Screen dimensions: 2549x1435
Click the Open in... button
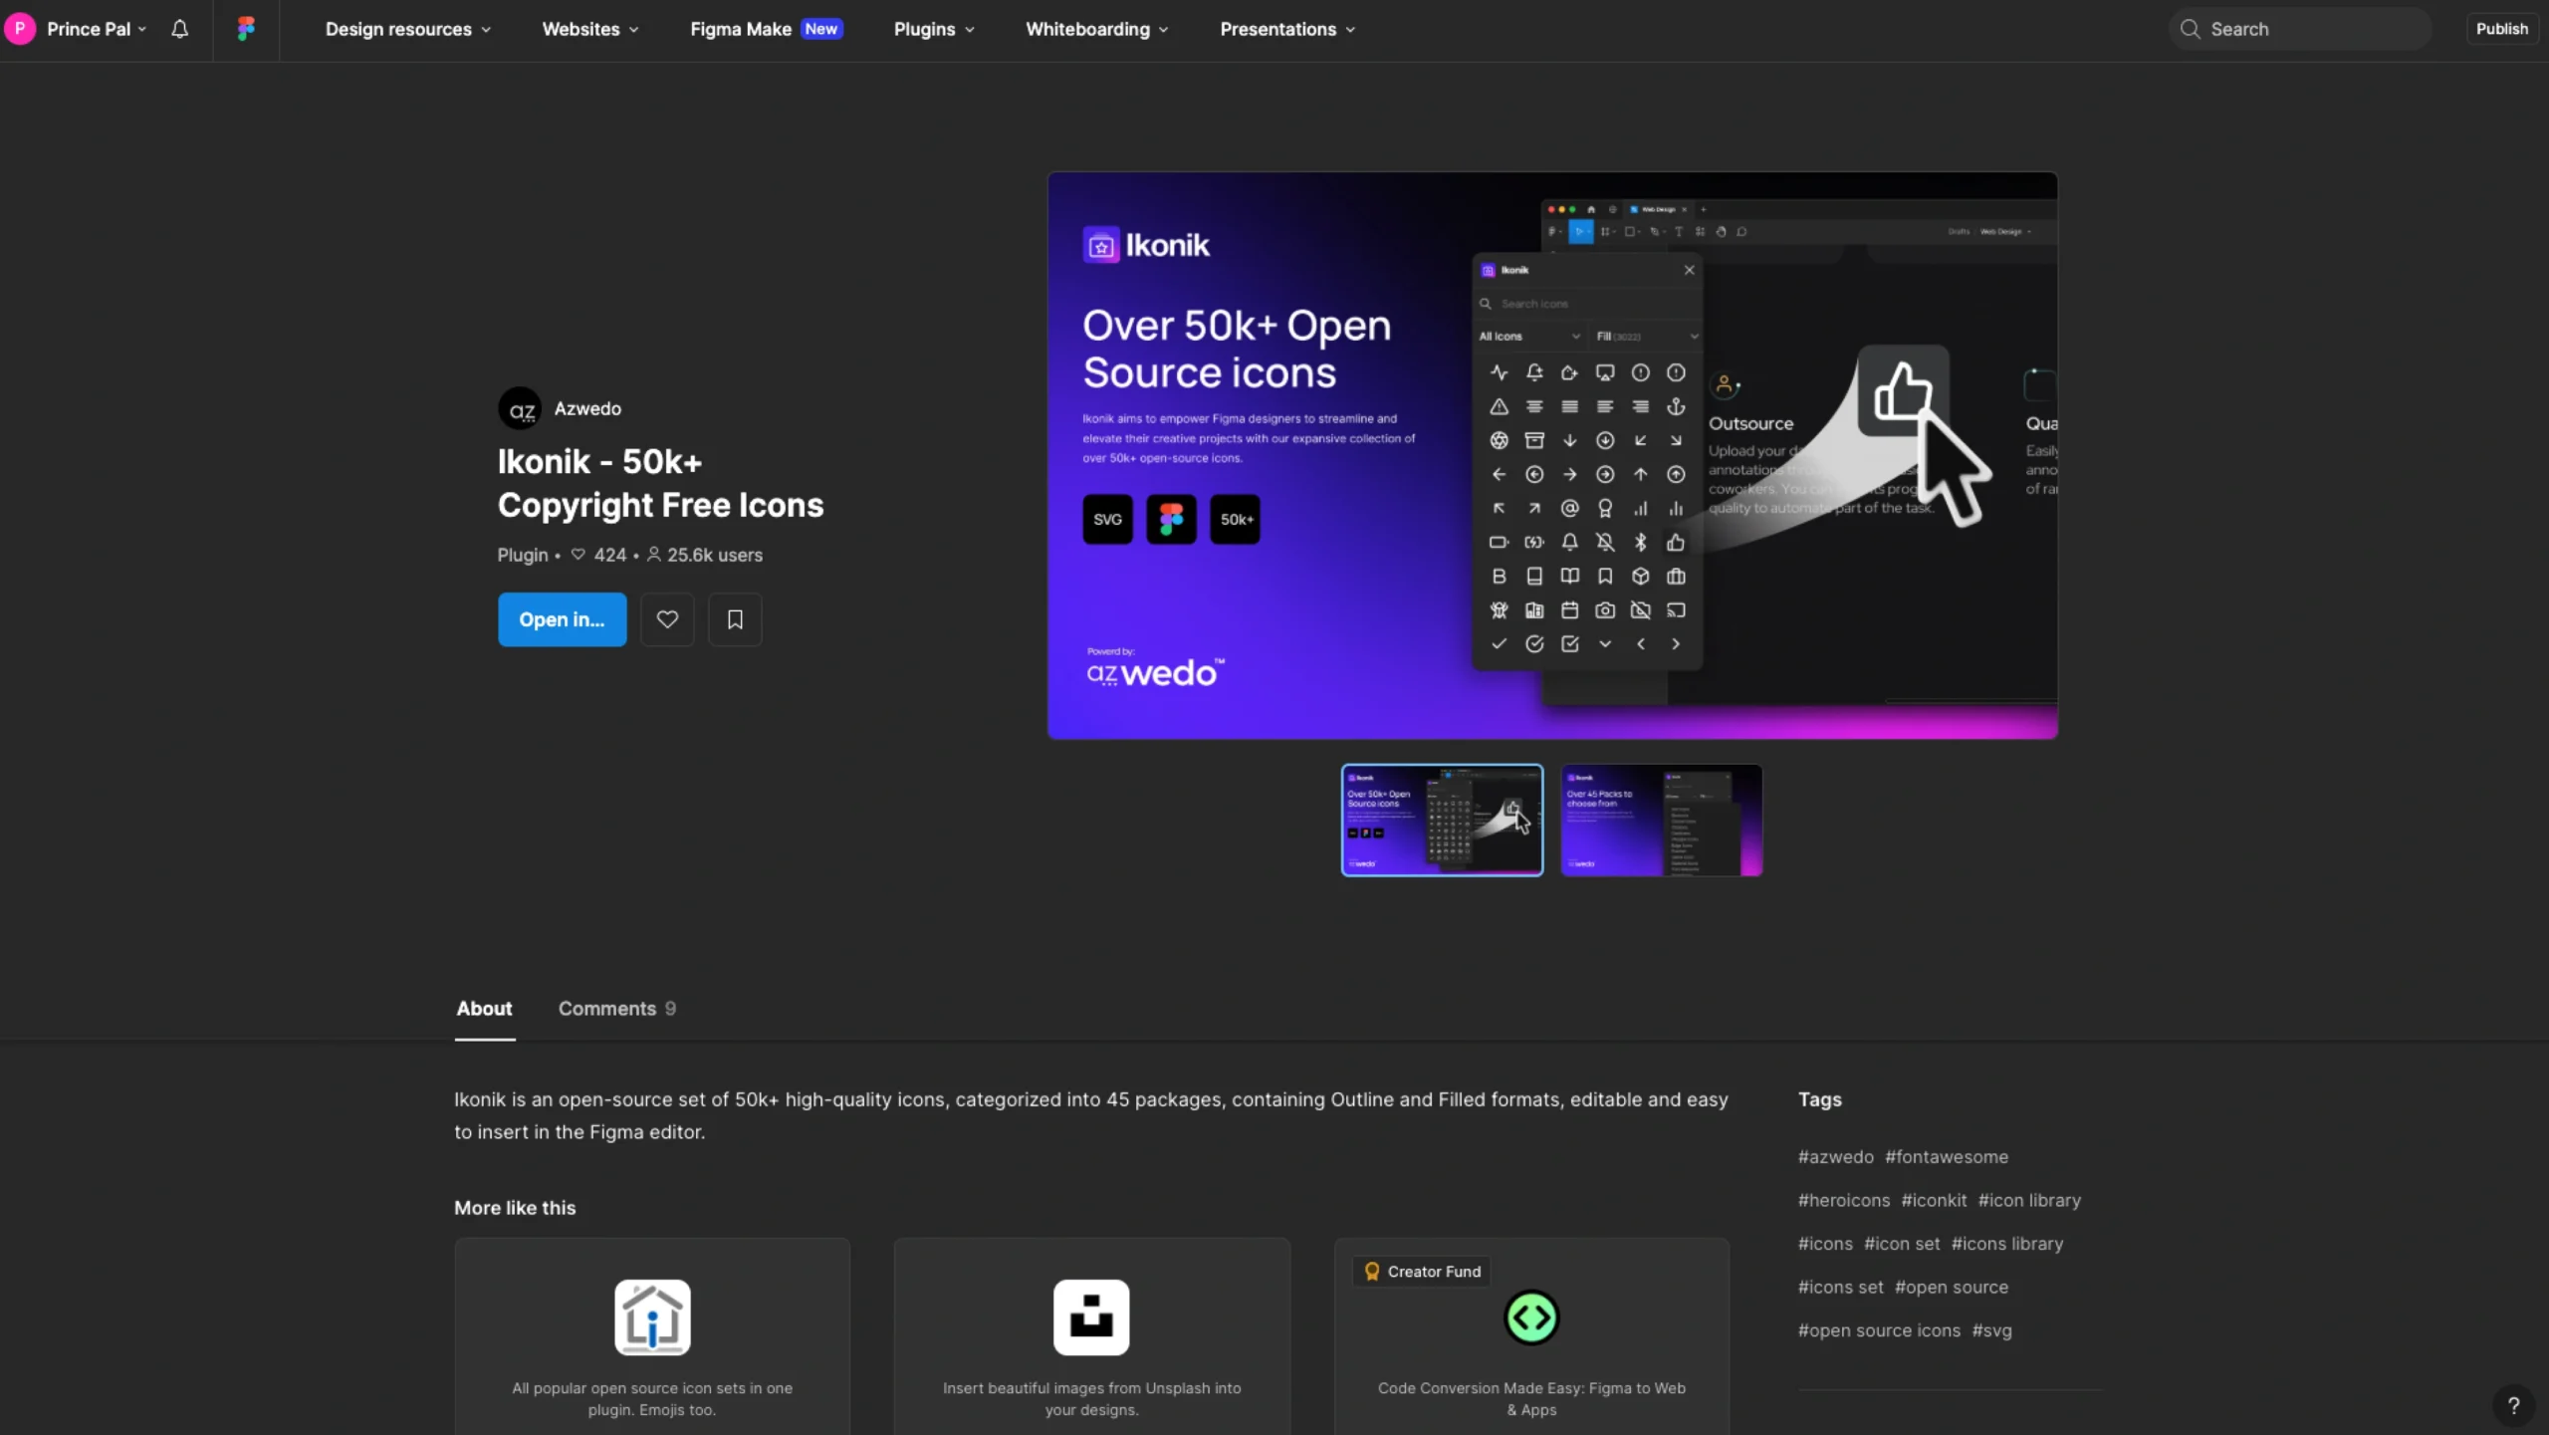pyautogui.click(x=562, y=619)
